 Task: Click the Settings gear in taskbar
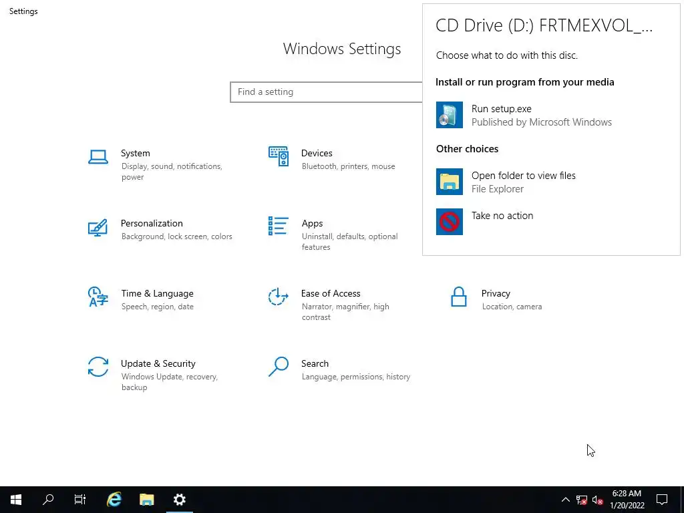tap(179, 500)
